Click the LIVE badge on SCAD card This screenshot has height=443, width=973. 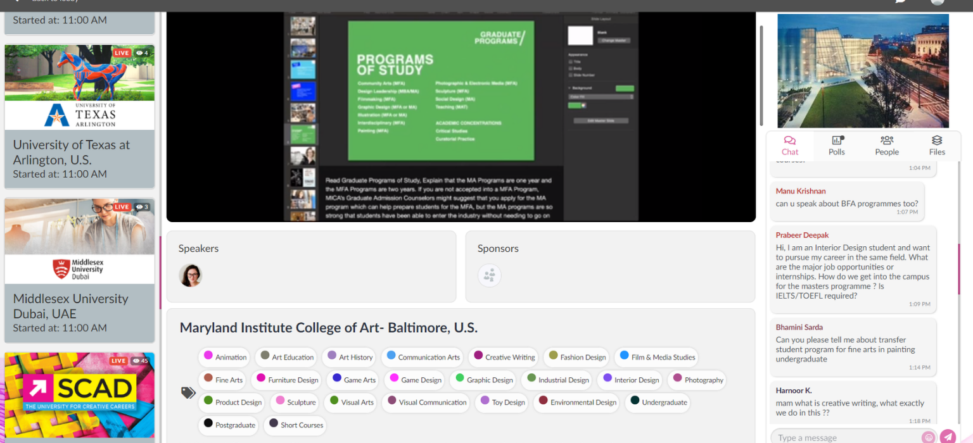click(118, 361)
